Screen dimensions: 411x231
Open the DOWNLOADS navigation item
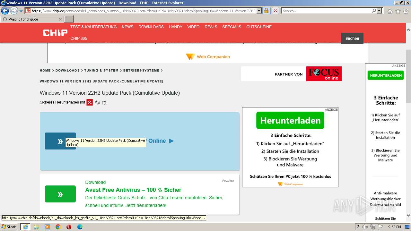click(x=151, y=27)
